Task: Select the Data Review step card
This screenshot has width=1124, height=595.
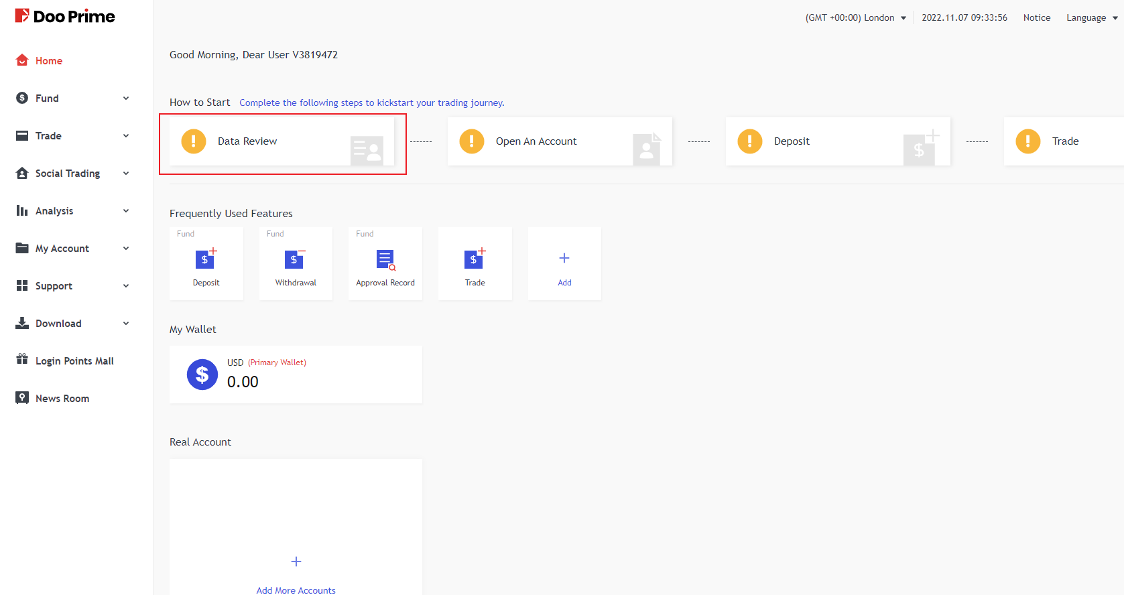Action: [282, 141]
